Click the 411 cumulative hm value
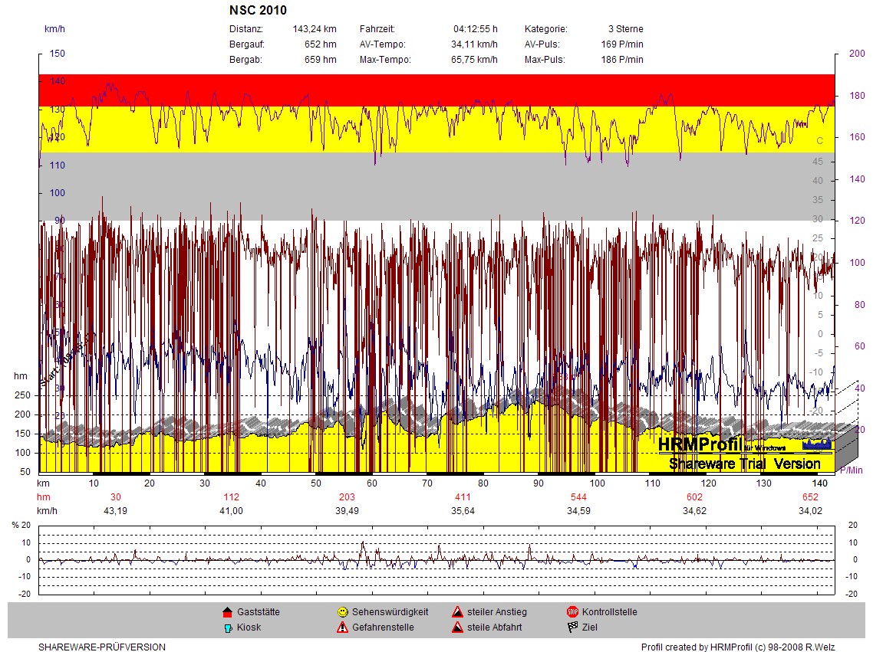Viewport: 873px width, 652px height. click(463, 497)
